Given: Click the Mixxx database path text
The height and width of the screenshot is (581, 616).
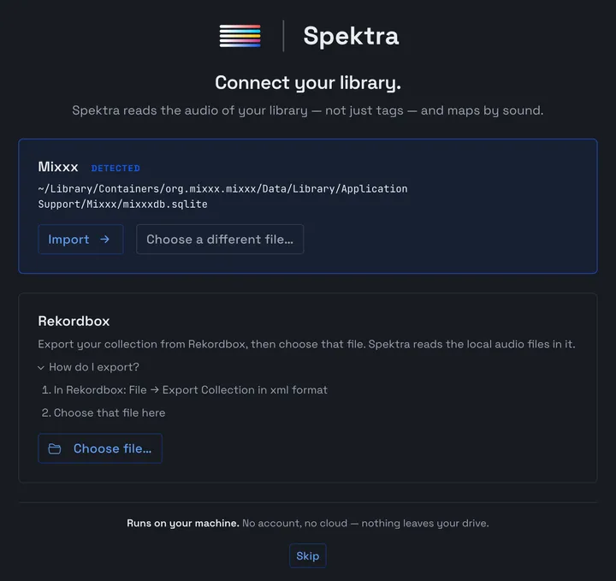Looking at the screenshot, I should coord(222,197).
